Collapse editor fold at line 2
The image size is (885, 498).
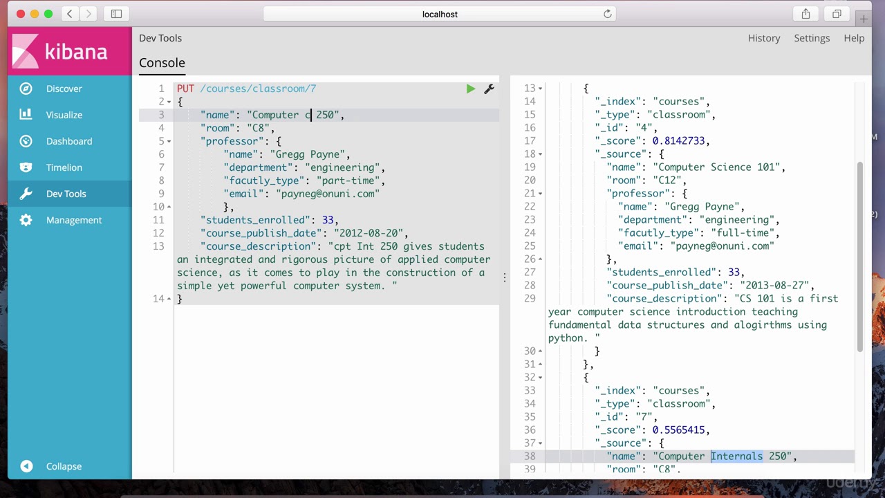[x=169, y=102]
